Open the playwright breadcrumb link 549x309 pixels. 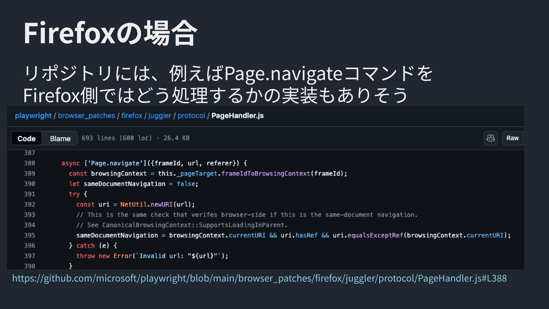pyautogui.click(x=33, y=116)
